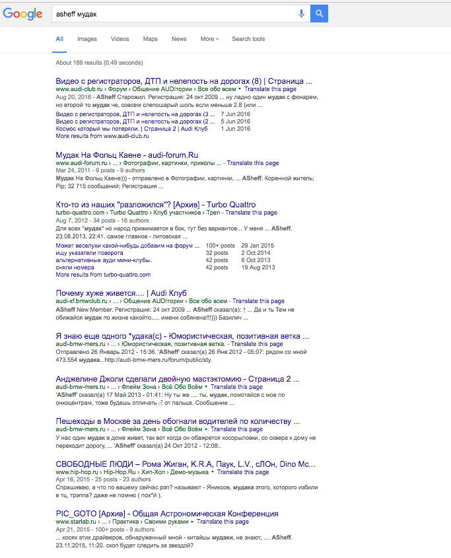Click date '29 Jan 2015' in turbo-quattro sublinks
The image size is (451, 558).
258,246
